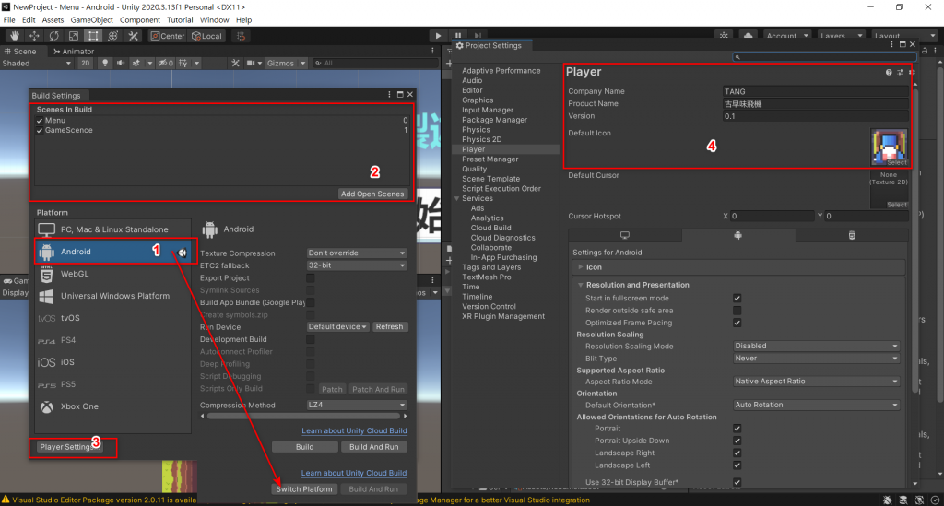Screen dimensions: 944x506
Task: Open ETC2 fallback dropdown
Action: tap(357, 265)
